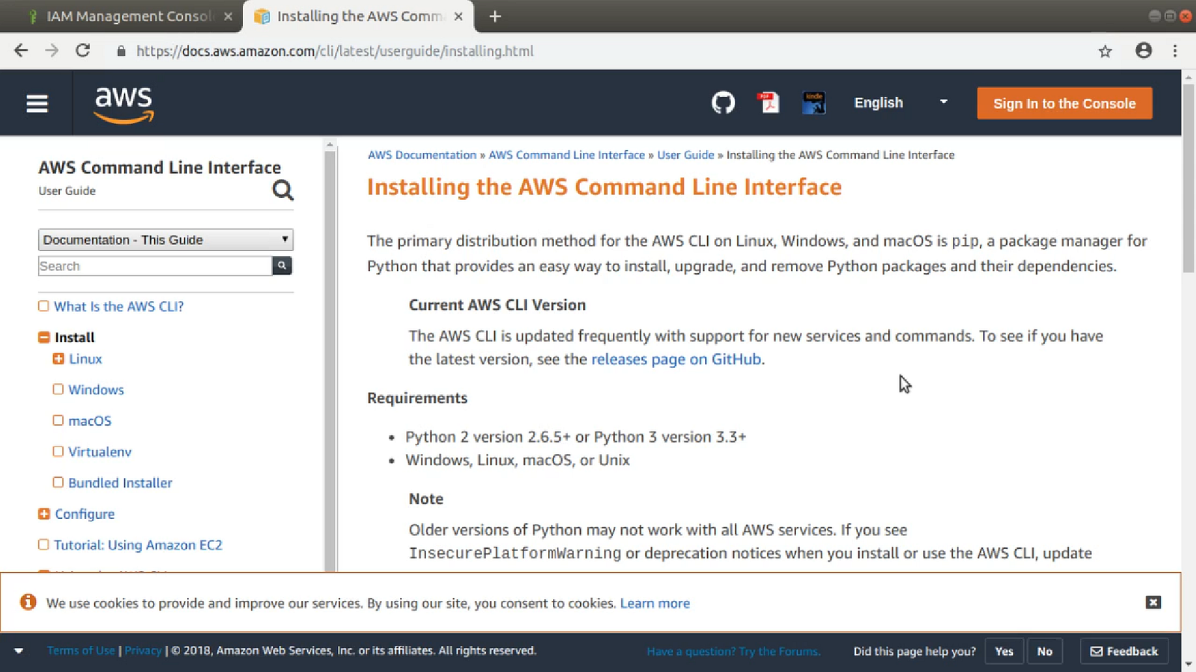Open the releases page on GitHub link
This screenshot has height=672, width=1196.
point(676,359)
